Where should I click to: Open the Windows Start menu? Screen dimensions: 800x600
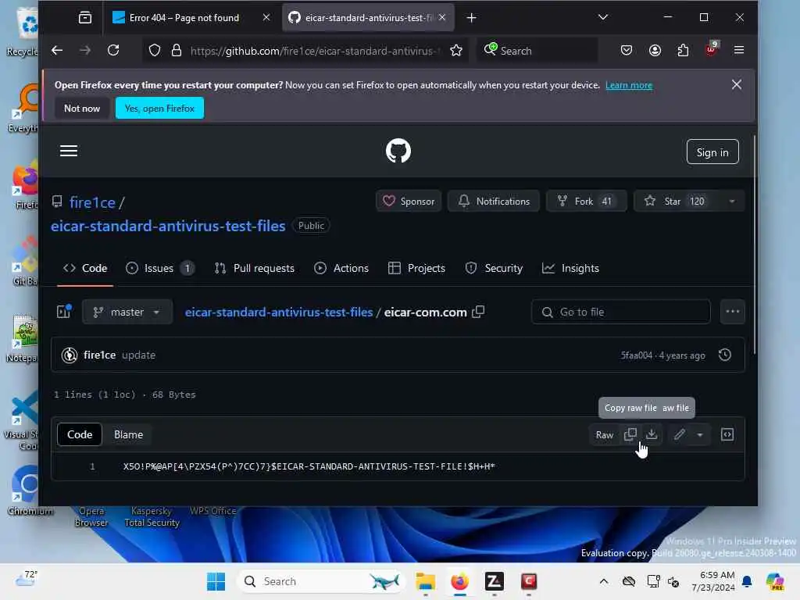point(216,581)
